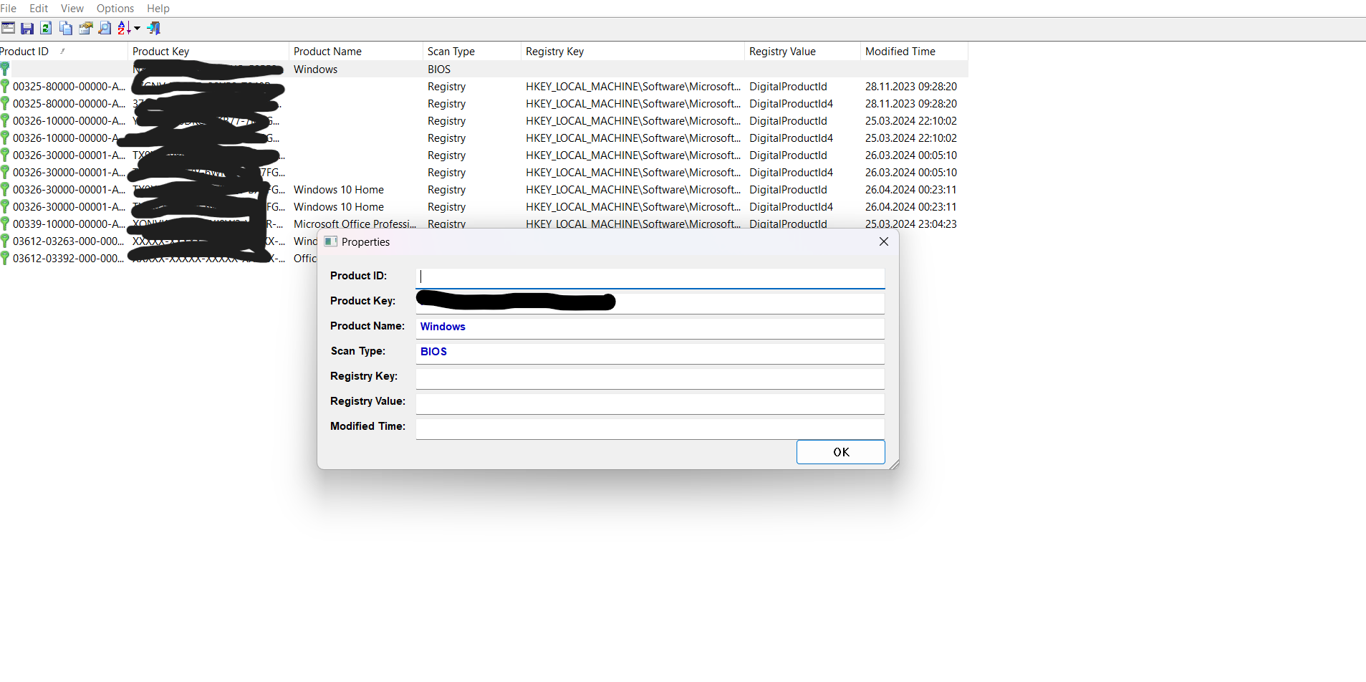Image resolution: width=1366 pixels, height=682 pixels.
Task: Click the Select Source toolbar icon
Action: click(8, 28)
